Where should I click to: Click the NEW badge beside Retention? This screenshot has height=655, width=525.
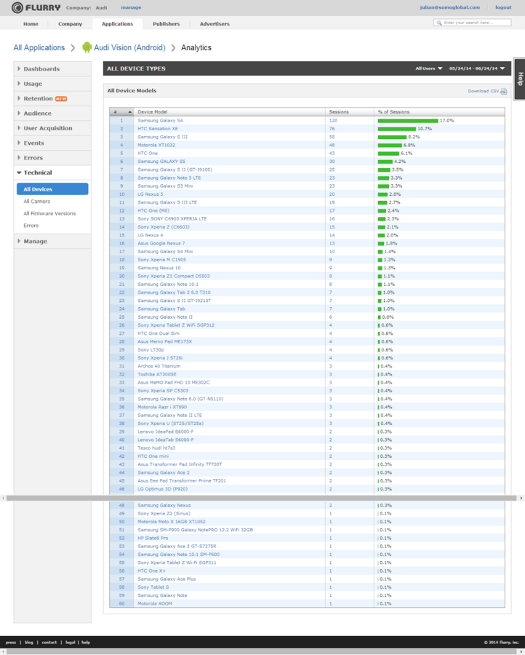tap(61, 99)
